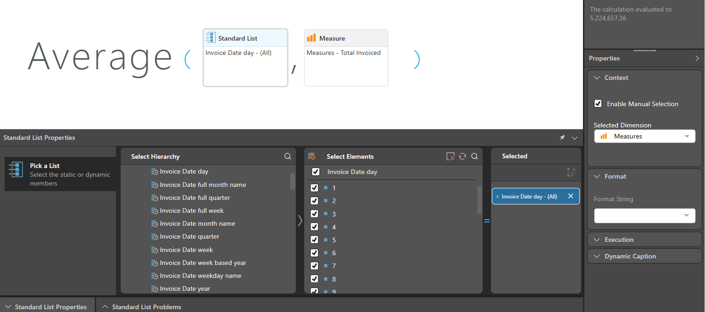Collapse the Standard List Properties tab

(46, 307)
